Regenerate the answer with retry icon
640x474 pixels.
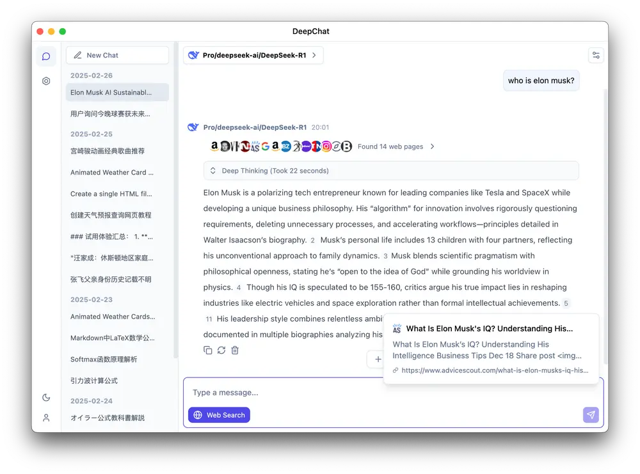coord(221,350)
